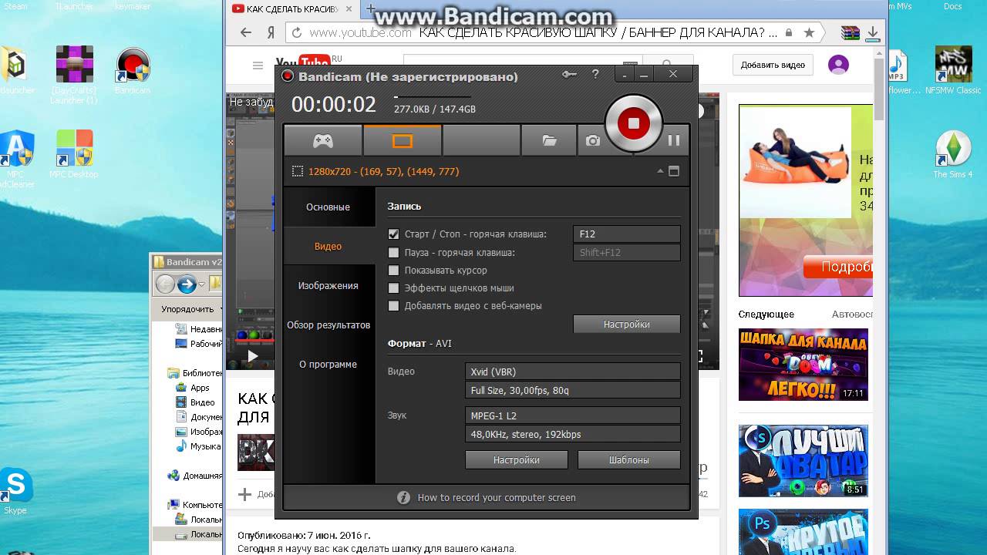Open the О программе tab
987x555 pixels.
point(328,364)
